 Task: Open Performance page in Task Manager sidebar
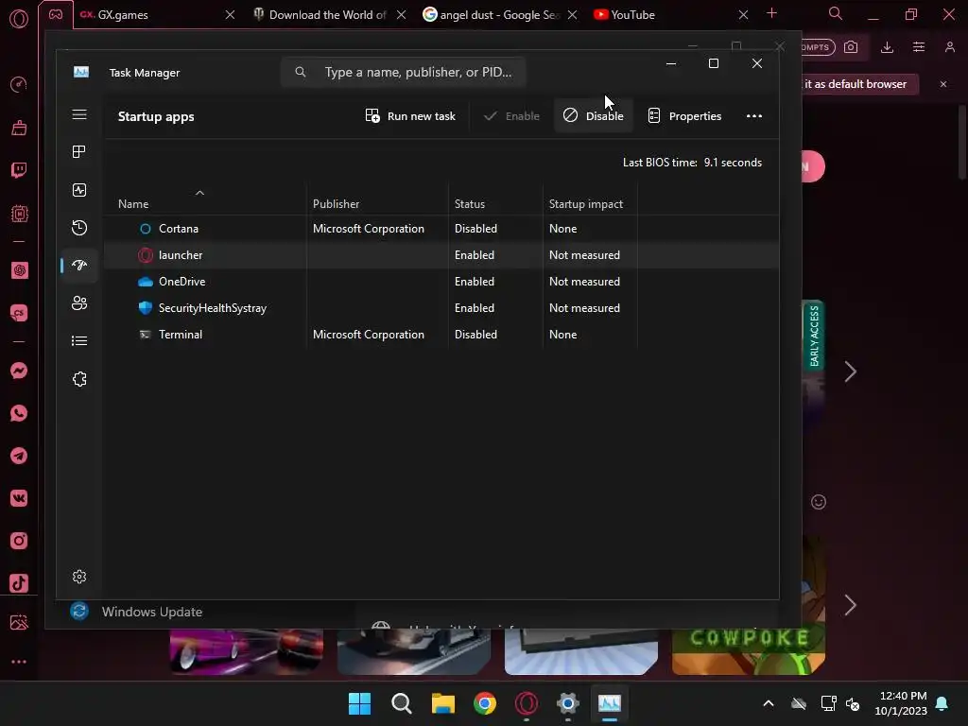(79, 190)
